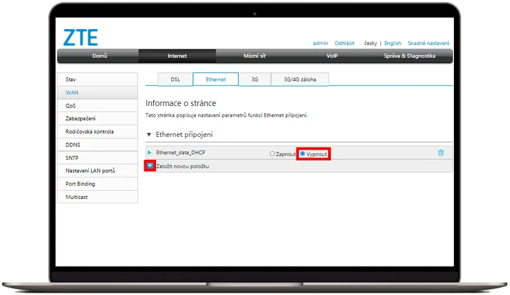Open Správa & Diagnostika menu

[x=409, y=56]
